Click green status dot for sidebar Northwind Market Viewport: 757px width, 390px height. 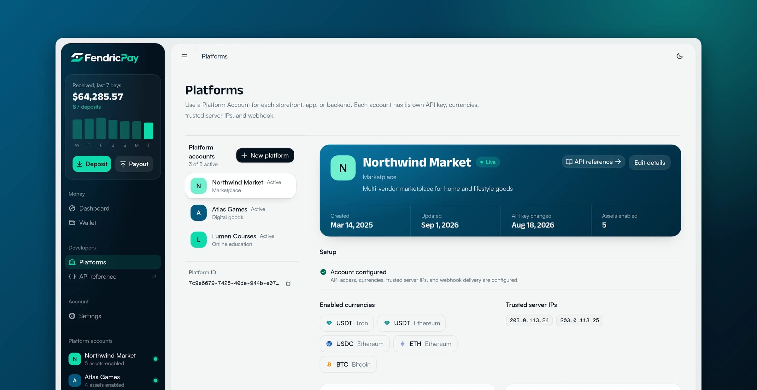[155, 359]
